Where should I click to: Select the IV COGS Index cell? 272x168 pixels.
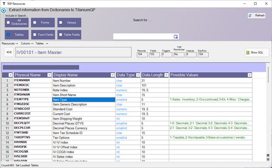[x=84, y=152]
